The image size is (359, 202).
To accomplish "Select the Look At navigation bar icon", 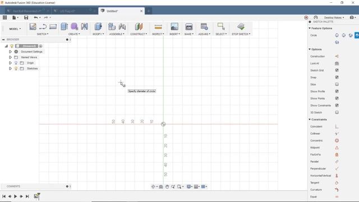I will coord(161,187).
